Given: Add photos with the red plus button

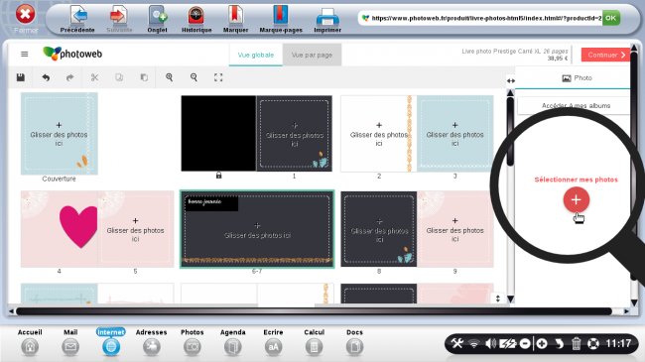Looking at the screenshot, I should tap(576, 199).
